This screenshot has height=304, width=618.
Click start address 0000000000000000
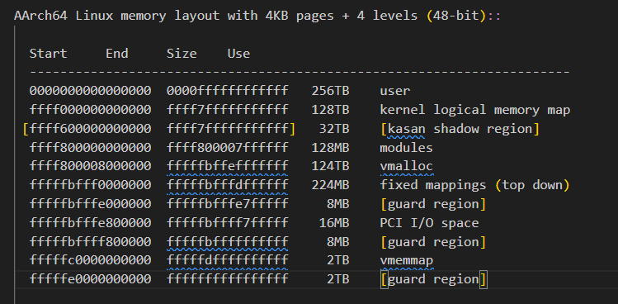(x=90, y=91)
